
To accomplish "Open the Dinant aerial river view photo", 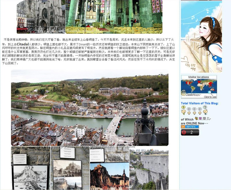I will pos(90,108).
